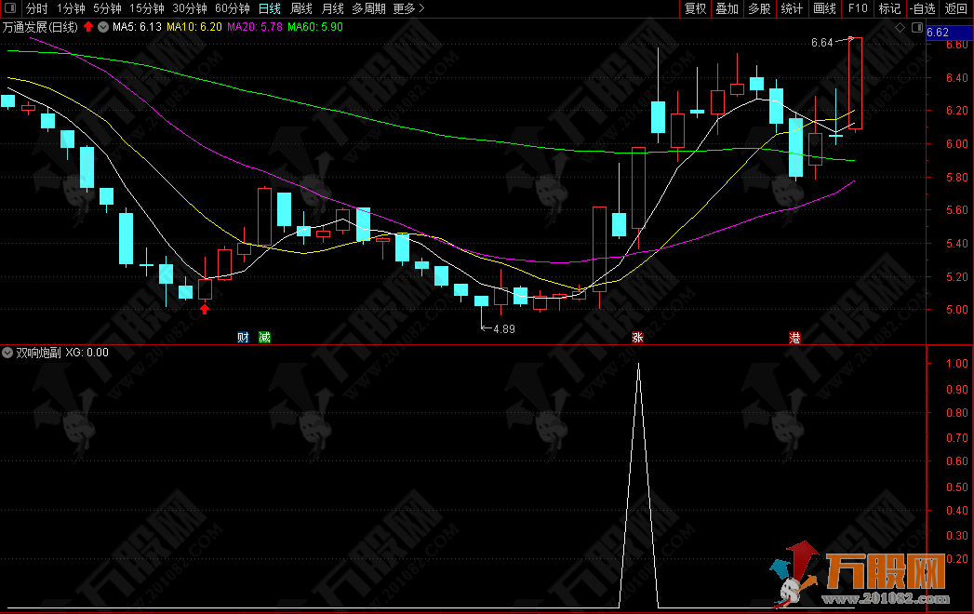Click the 标记 mark button
This screenshot has width=974, height=614.
tap(889, 8)
